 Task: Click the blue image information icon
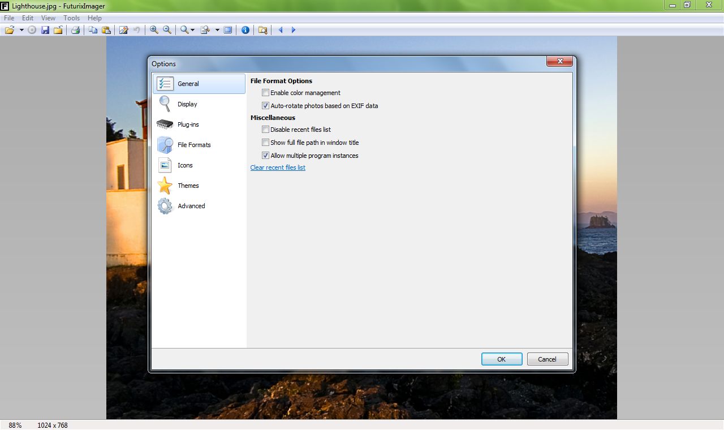tap(245, 30)
